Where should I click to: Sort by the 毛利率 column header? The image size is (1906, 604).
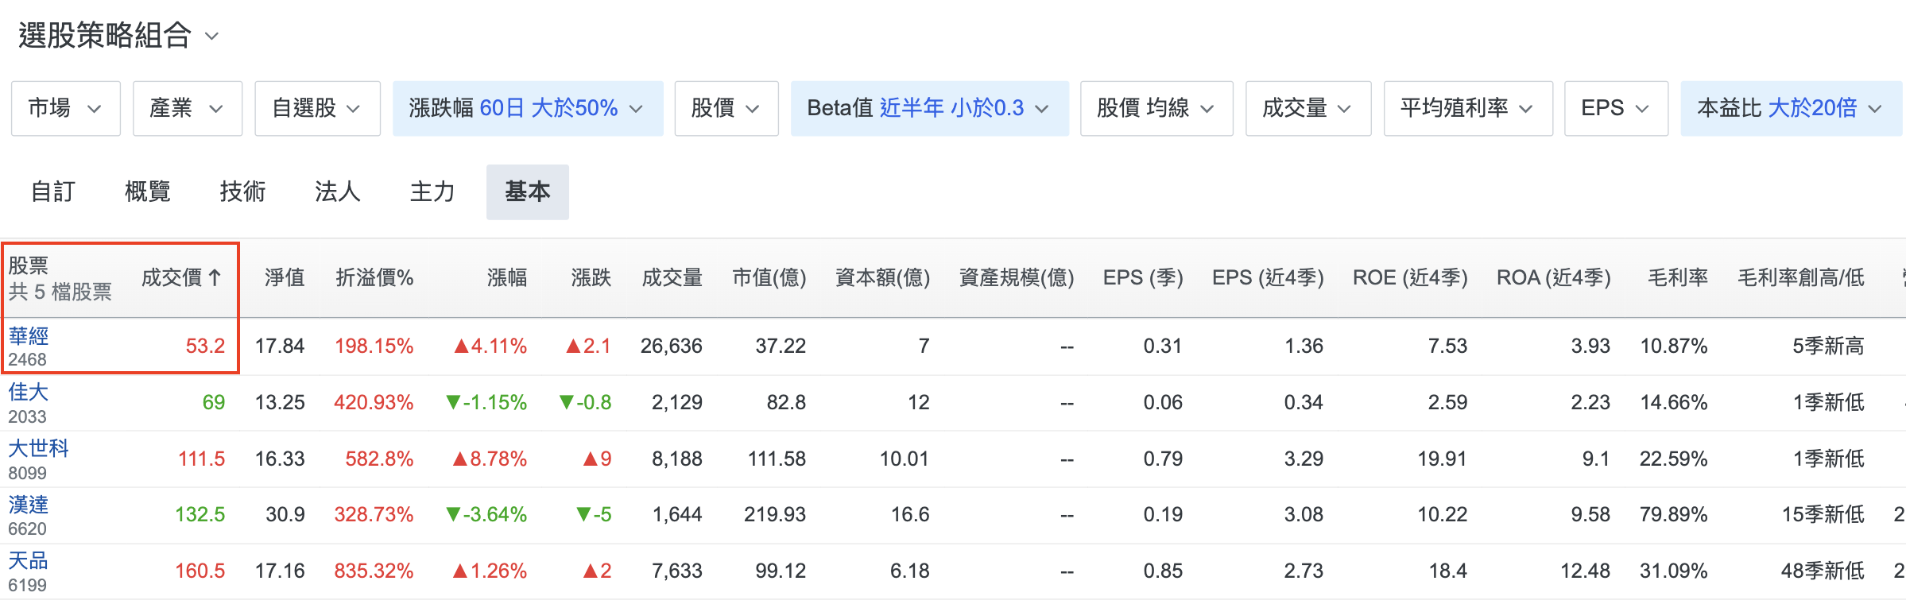point(1678,278)
